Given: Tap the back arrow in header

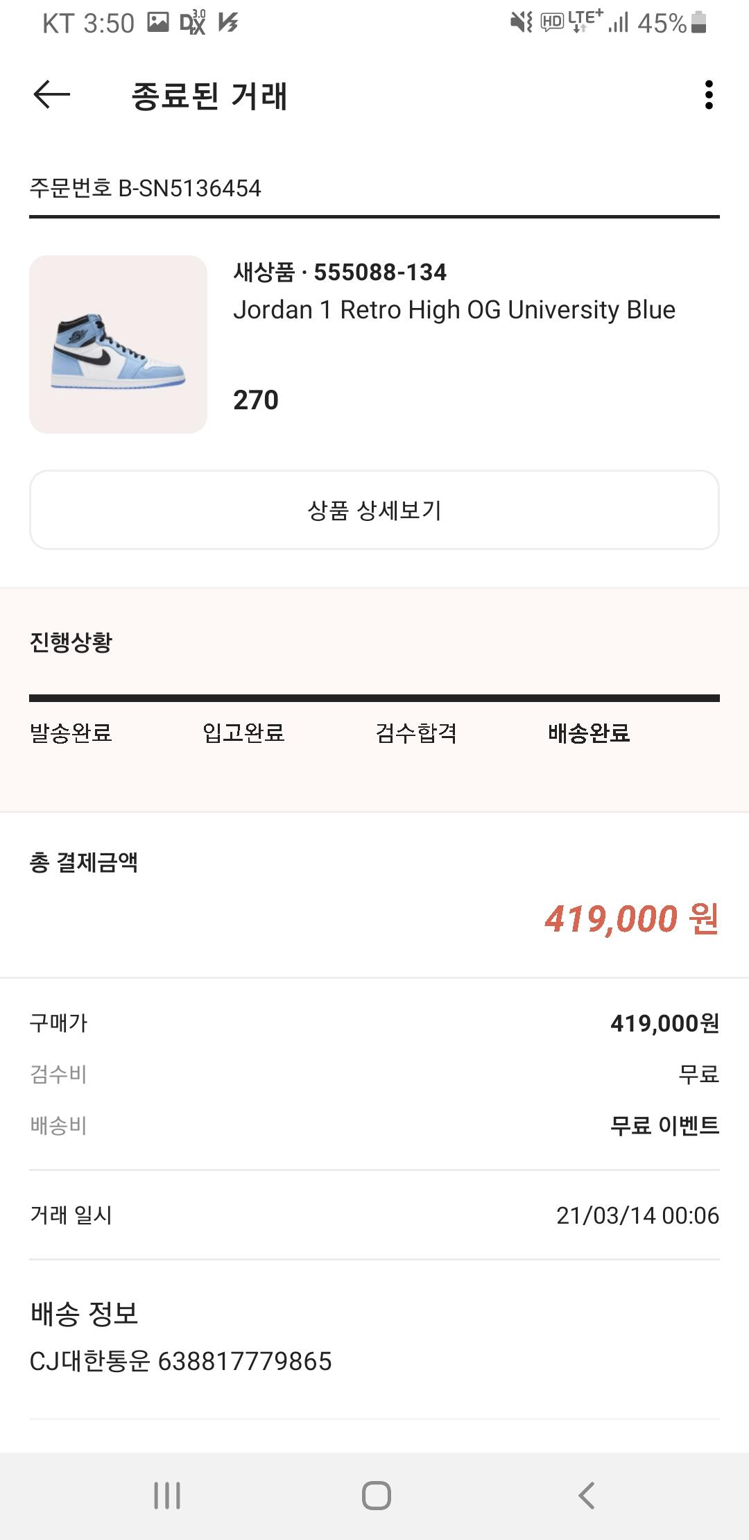Looking at the screenshot, I should tap(52, 94).
